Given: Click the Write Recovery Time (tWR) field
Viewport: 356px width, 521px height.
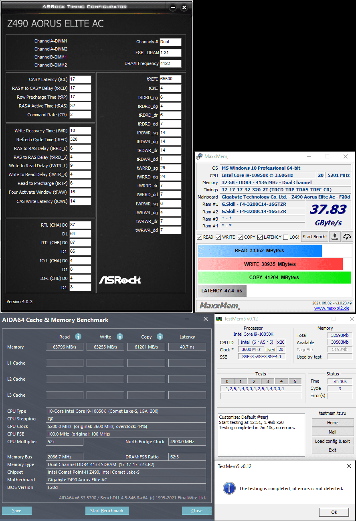Looking at the screenshot, I should pyautogui.click(x=80, y=131).
